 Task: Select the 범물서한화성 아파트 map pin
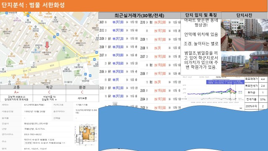click(46, 50)
